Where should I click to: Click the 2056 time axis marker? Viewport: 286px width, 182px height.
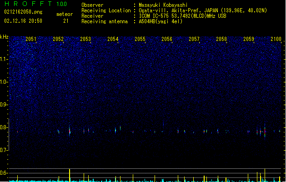(x=167, y=39)
